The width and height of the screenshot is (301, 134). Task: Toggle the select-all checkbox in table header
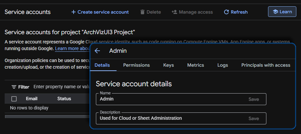(14, 99)
